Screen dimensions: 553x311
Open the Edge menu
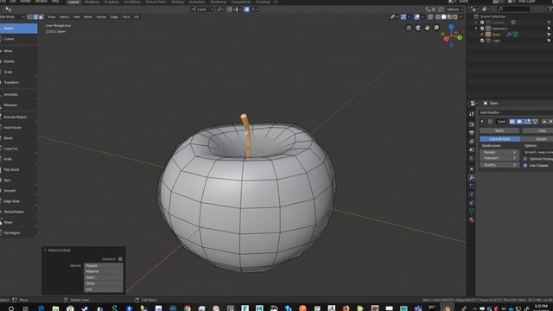(x=114, y=17)
